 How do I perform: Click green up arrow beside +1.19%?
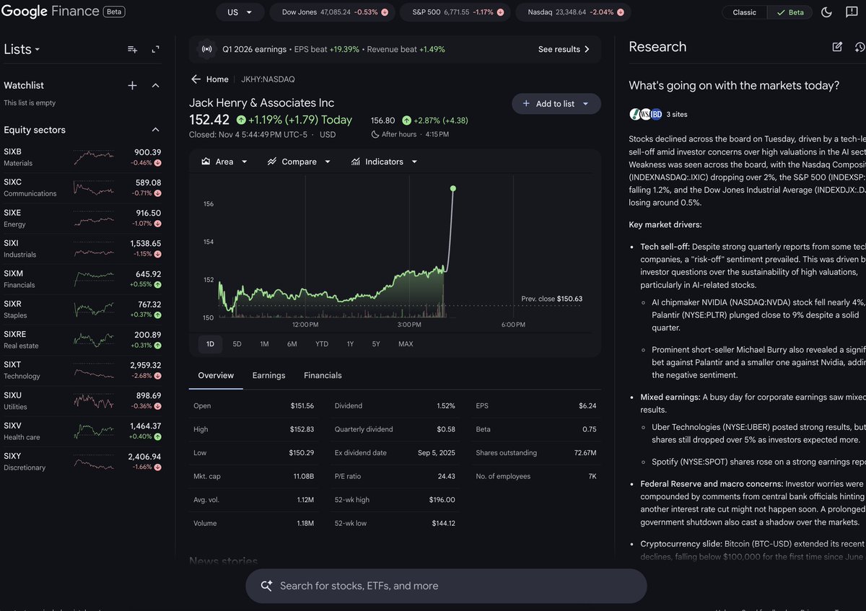[241, 120]
